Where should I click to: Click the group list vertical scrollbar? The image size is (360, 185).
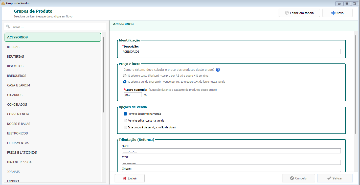pyautogui.click(x=104, y=74)
